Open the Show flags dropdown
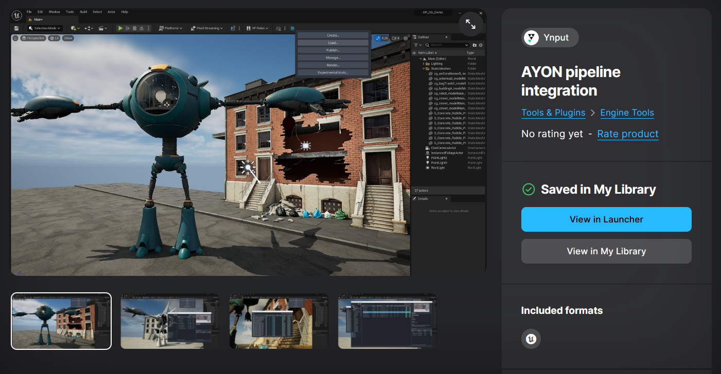This screenshot has width=721, height=374. pyautogui.click(x=68, y=38)
